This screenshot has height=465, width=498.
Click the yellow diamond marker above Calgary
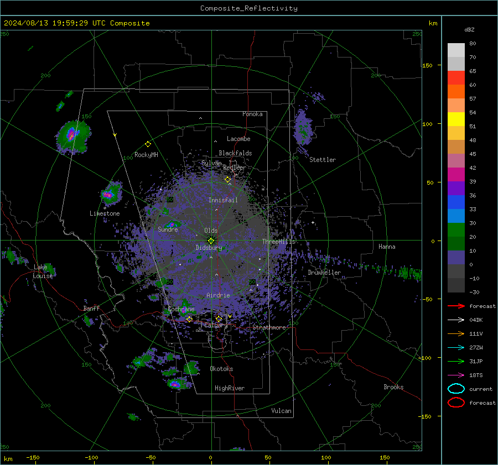tap(219, 318)
